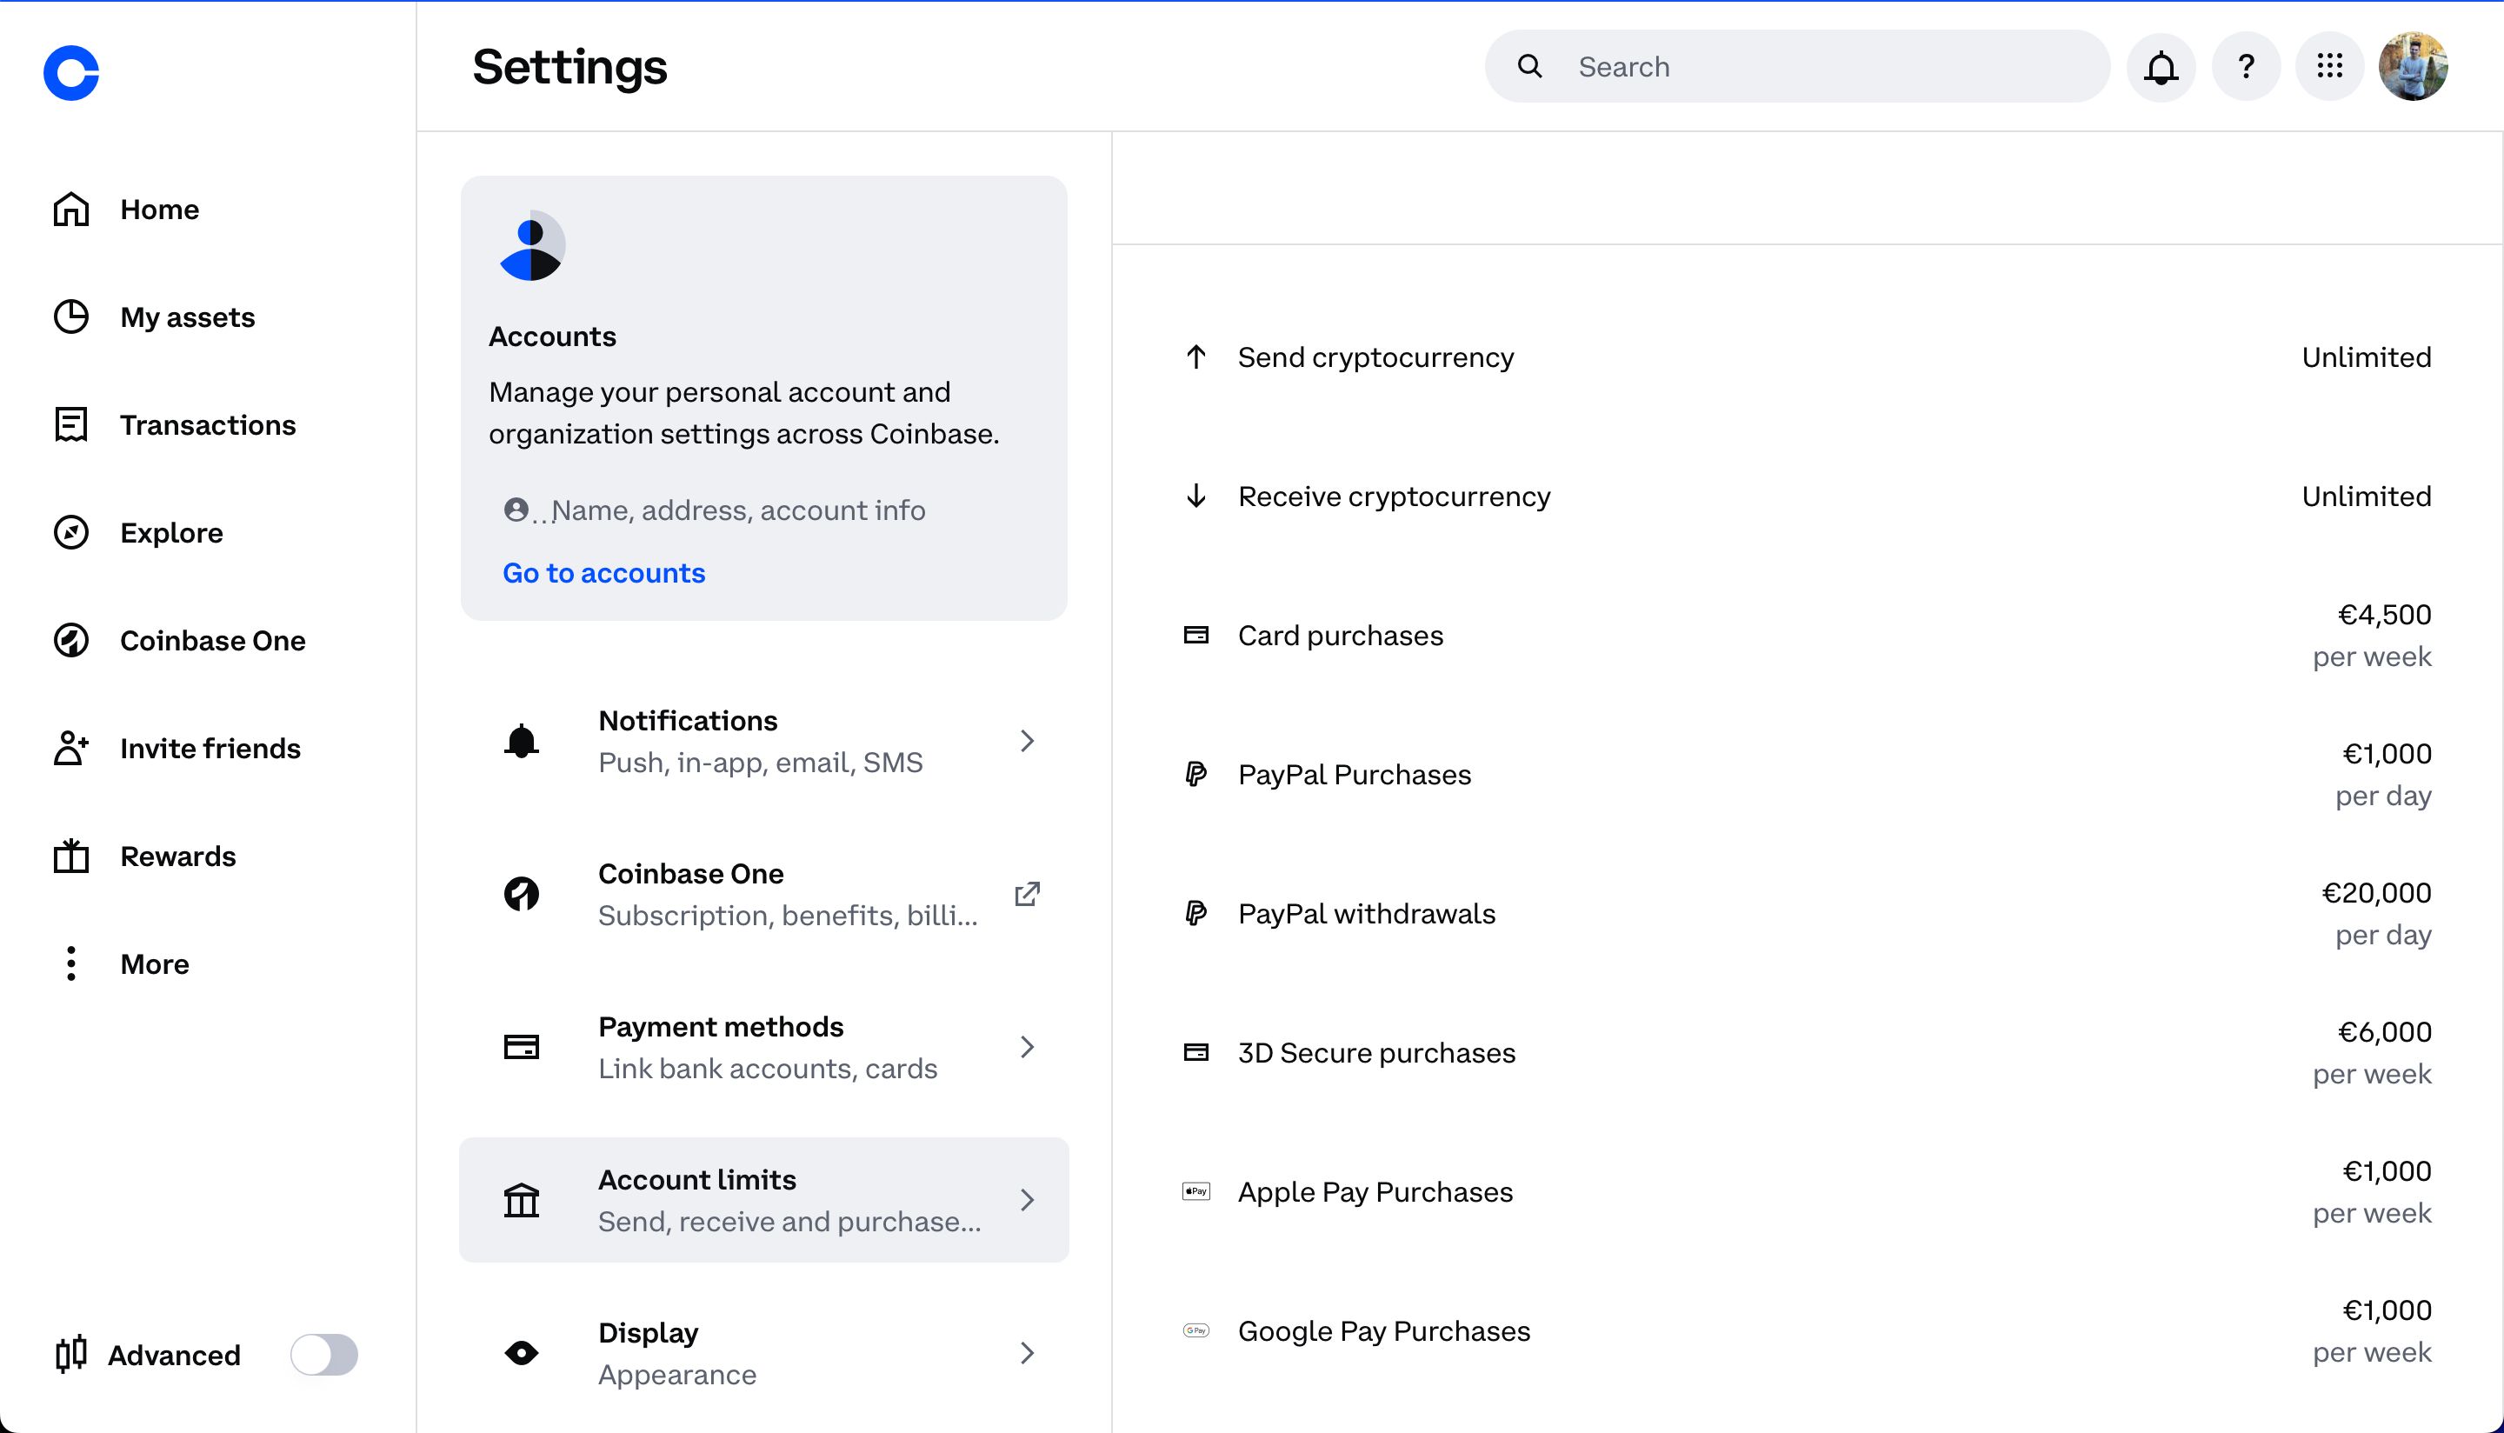Click the Rewards gift icon
The image size is (2504, 1433).
(x=70, y=856)
